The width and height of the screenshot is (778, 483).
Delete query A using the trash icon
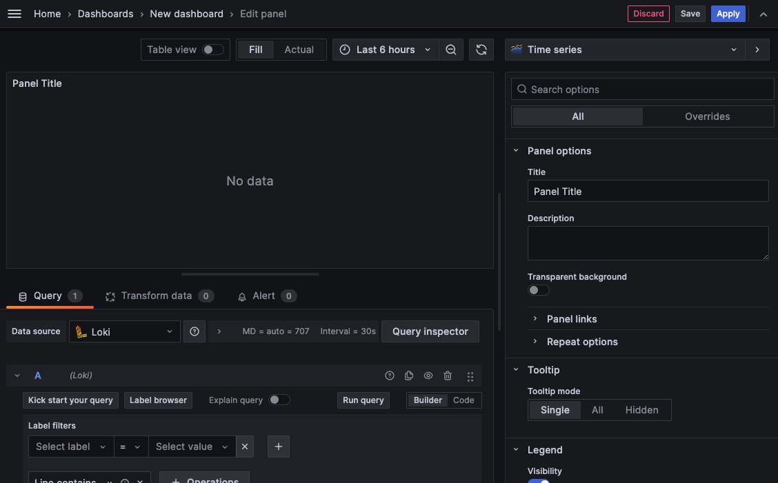tap(448, 376)
